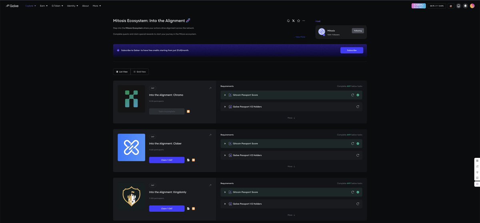The height and width of the screenshot is (223, 480).
Task: Click the Kingdomly shield thumbnail
Action: coord(131,196)
